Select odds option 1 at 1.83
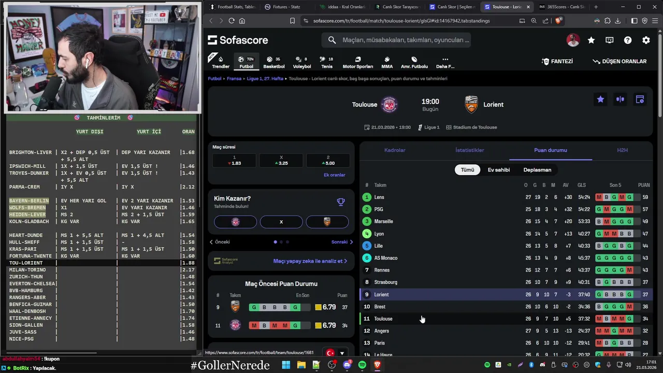 point(234,161)
